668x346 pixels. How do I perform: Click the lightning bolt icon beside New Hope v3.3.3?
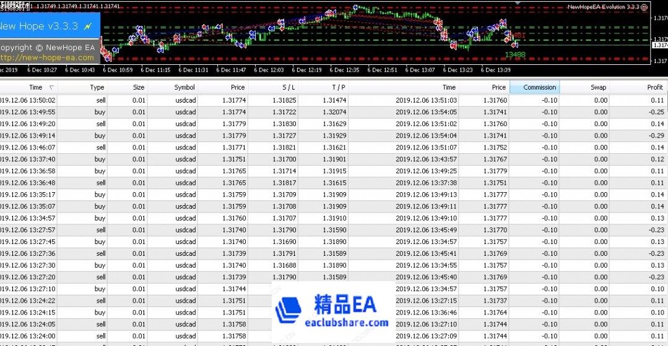[88, 26]
